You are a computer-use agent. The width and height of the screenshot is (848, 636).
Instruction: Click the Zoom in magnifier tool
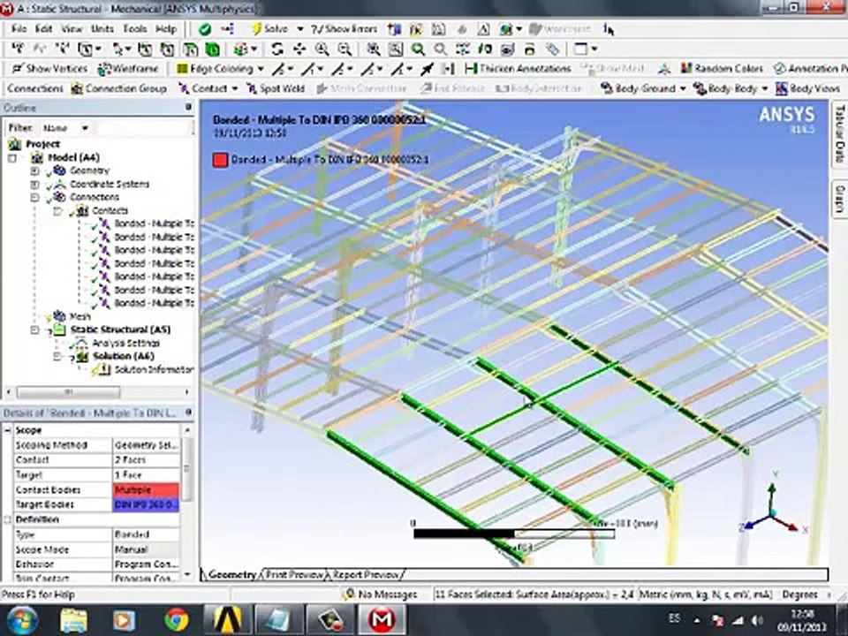coord(322,49)
